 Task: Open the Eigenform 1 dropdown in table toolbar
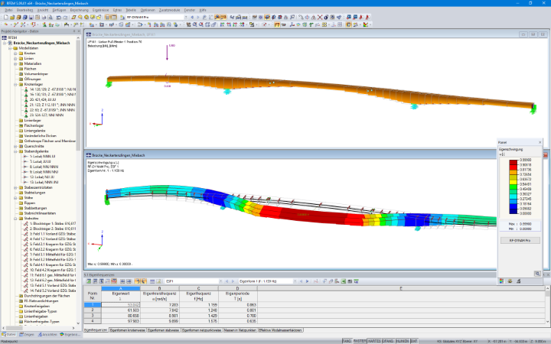pos(295,281)
